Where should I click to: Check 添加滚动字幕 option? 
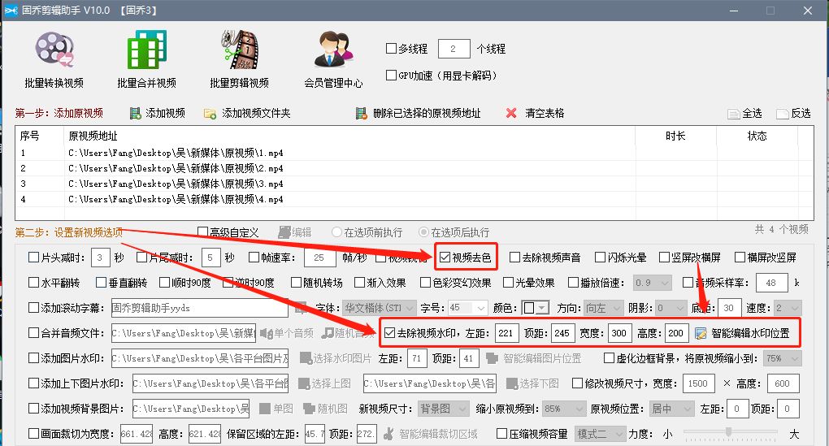(34, 308)
